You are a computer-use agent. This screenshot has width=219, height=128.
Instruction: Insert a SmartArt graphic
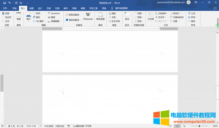point(54,13)
